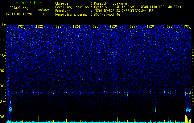Click the 1325 time axis marker
The image size is (194, 123).
pyautogui.click(x=95, y=26)
